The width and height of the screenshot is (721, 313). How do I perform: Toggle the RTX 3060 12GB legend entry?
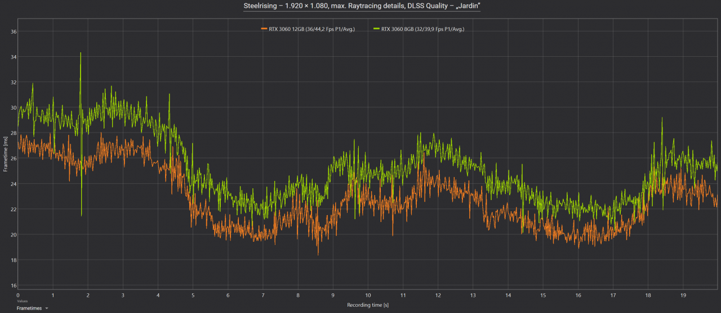308,28
